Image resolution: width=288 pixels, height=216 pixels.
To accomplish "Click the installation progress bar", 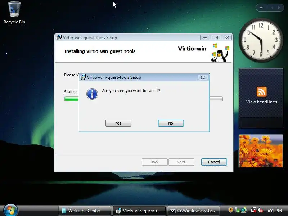I will pyautogui.click(x=143, y=99).
